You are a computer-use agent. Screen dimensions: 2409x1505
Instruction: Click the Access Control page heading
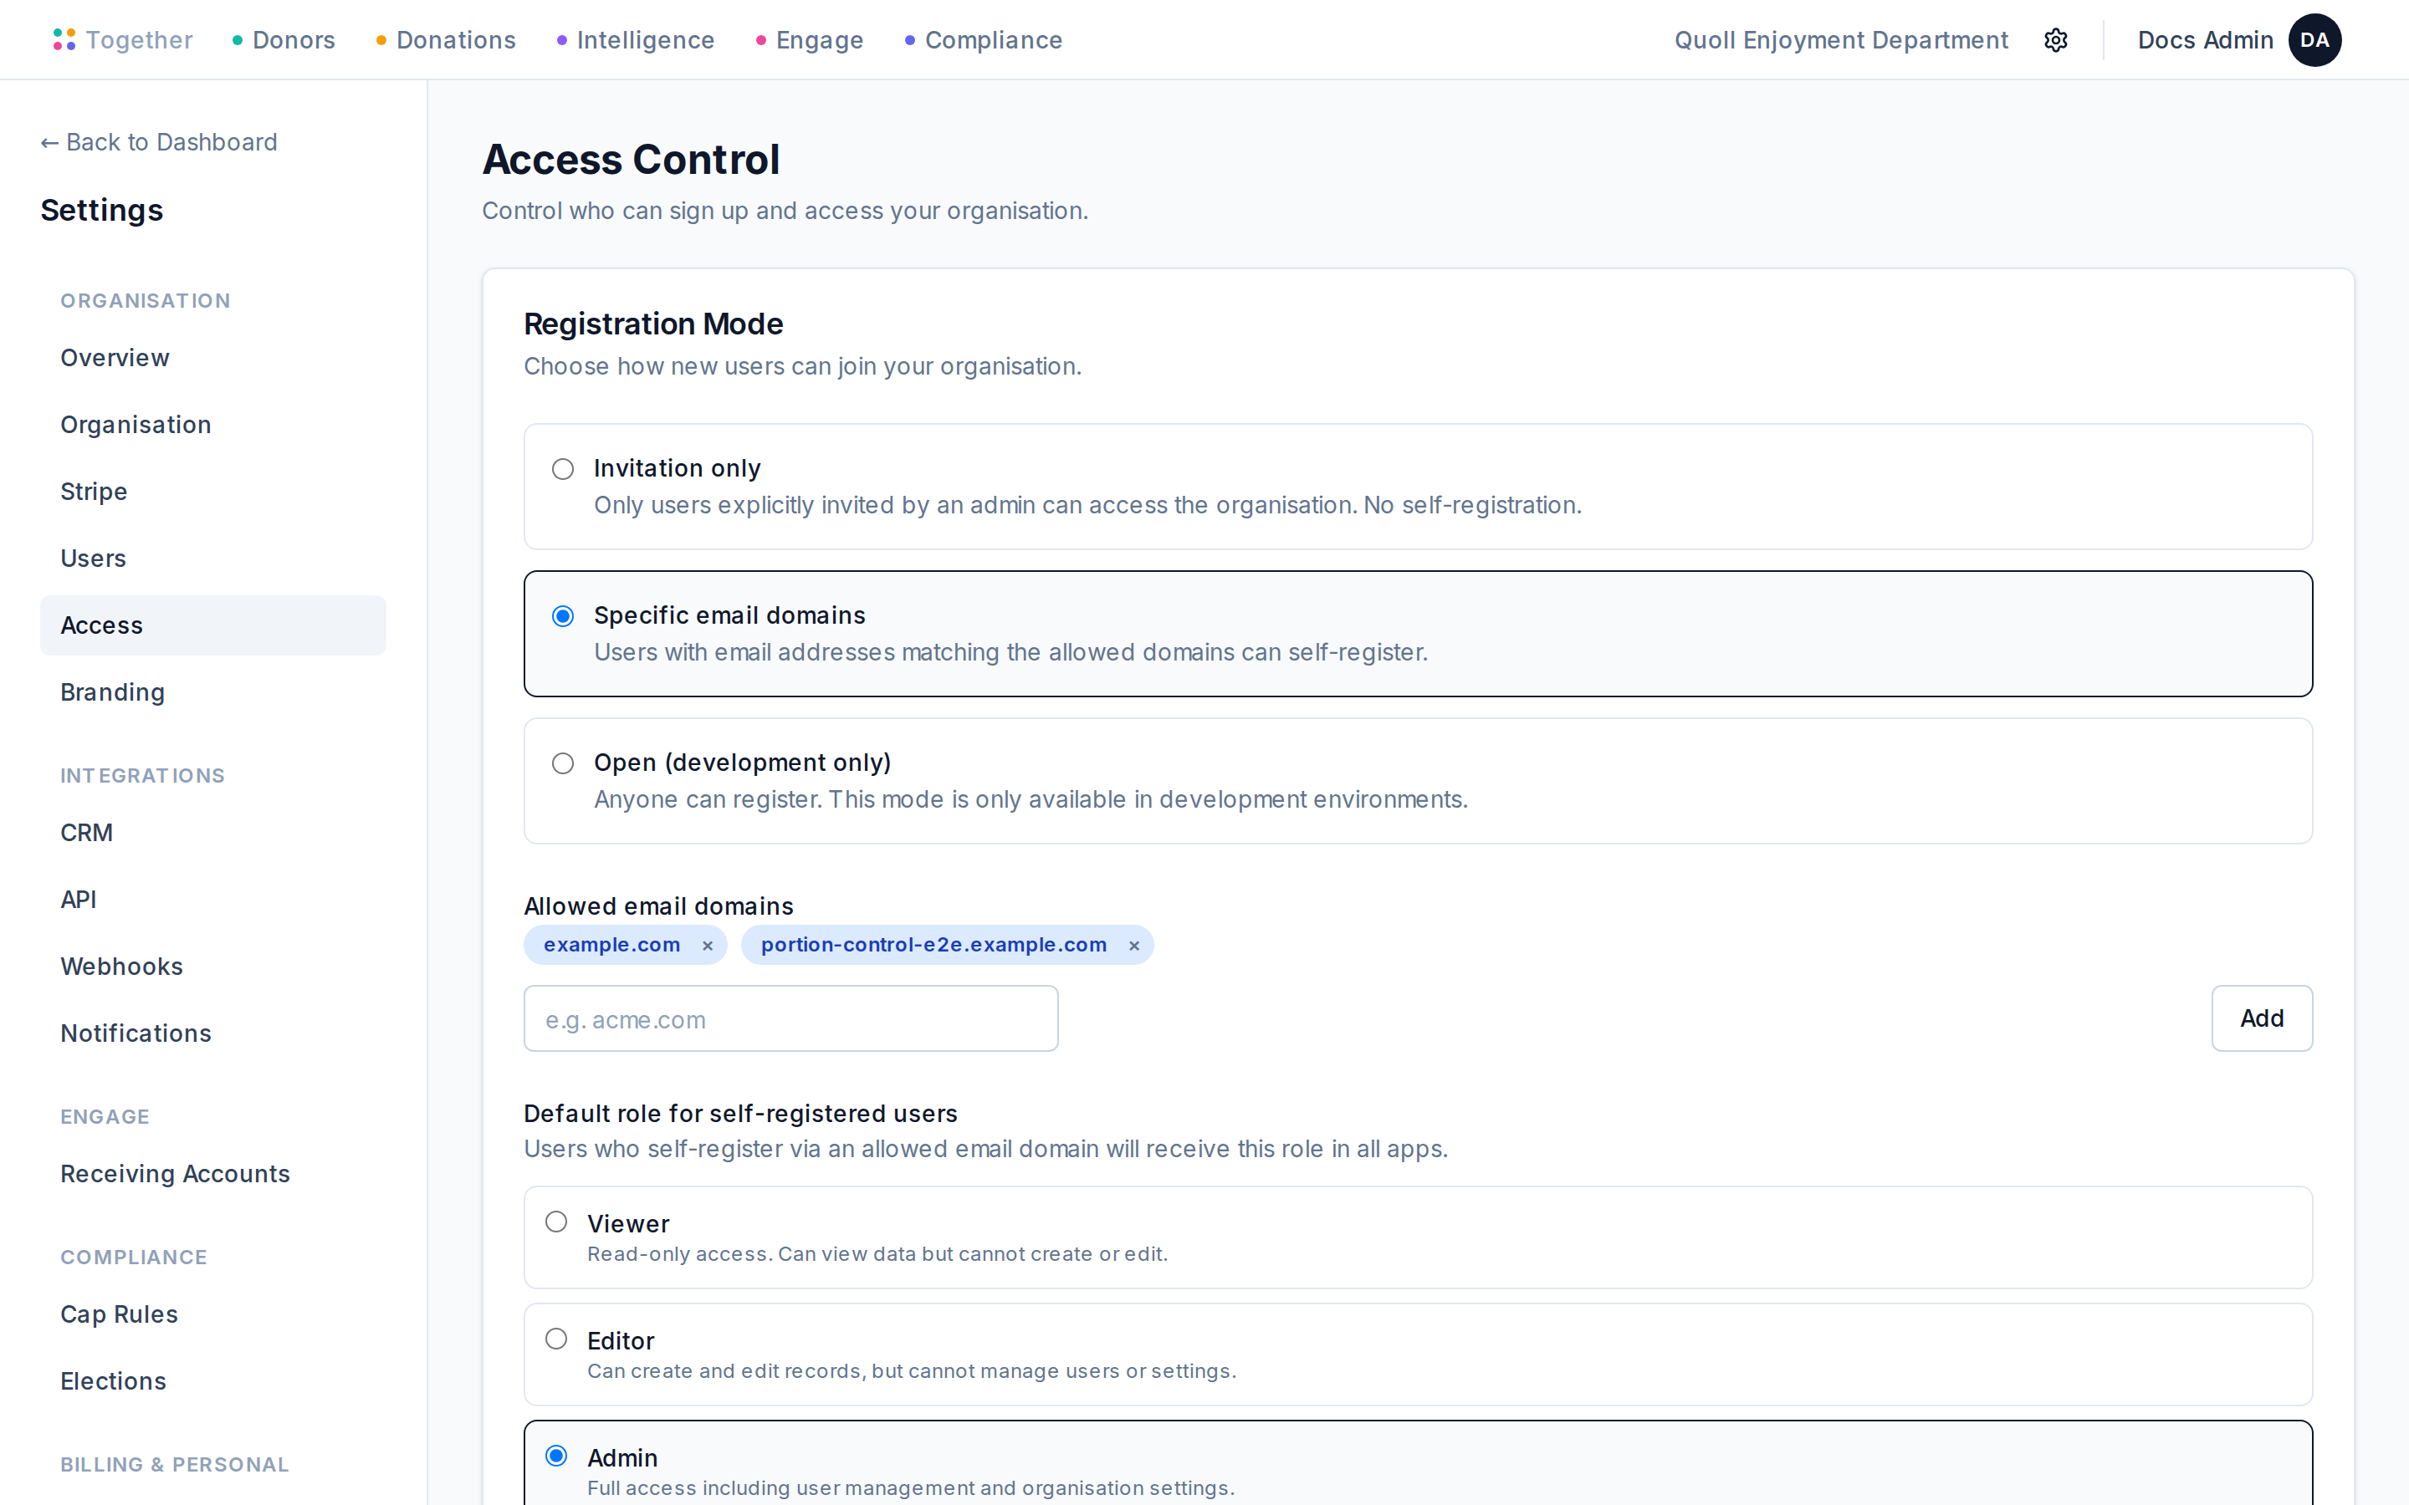point(632,159)
